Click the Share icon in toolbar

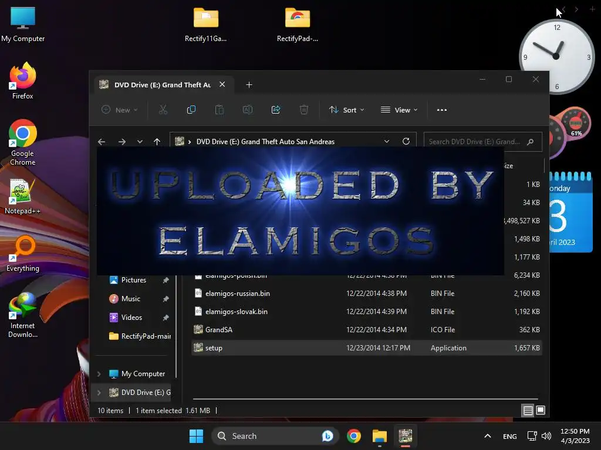[x=276, y=110]
